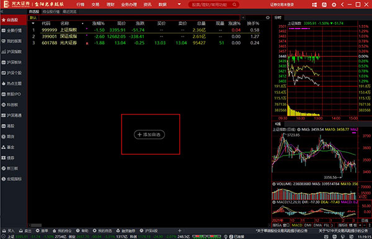Open the 交易 menu in the top bar
Viewport: 372px width, 239px height.
pyautogui.click(x=95, y=4)
